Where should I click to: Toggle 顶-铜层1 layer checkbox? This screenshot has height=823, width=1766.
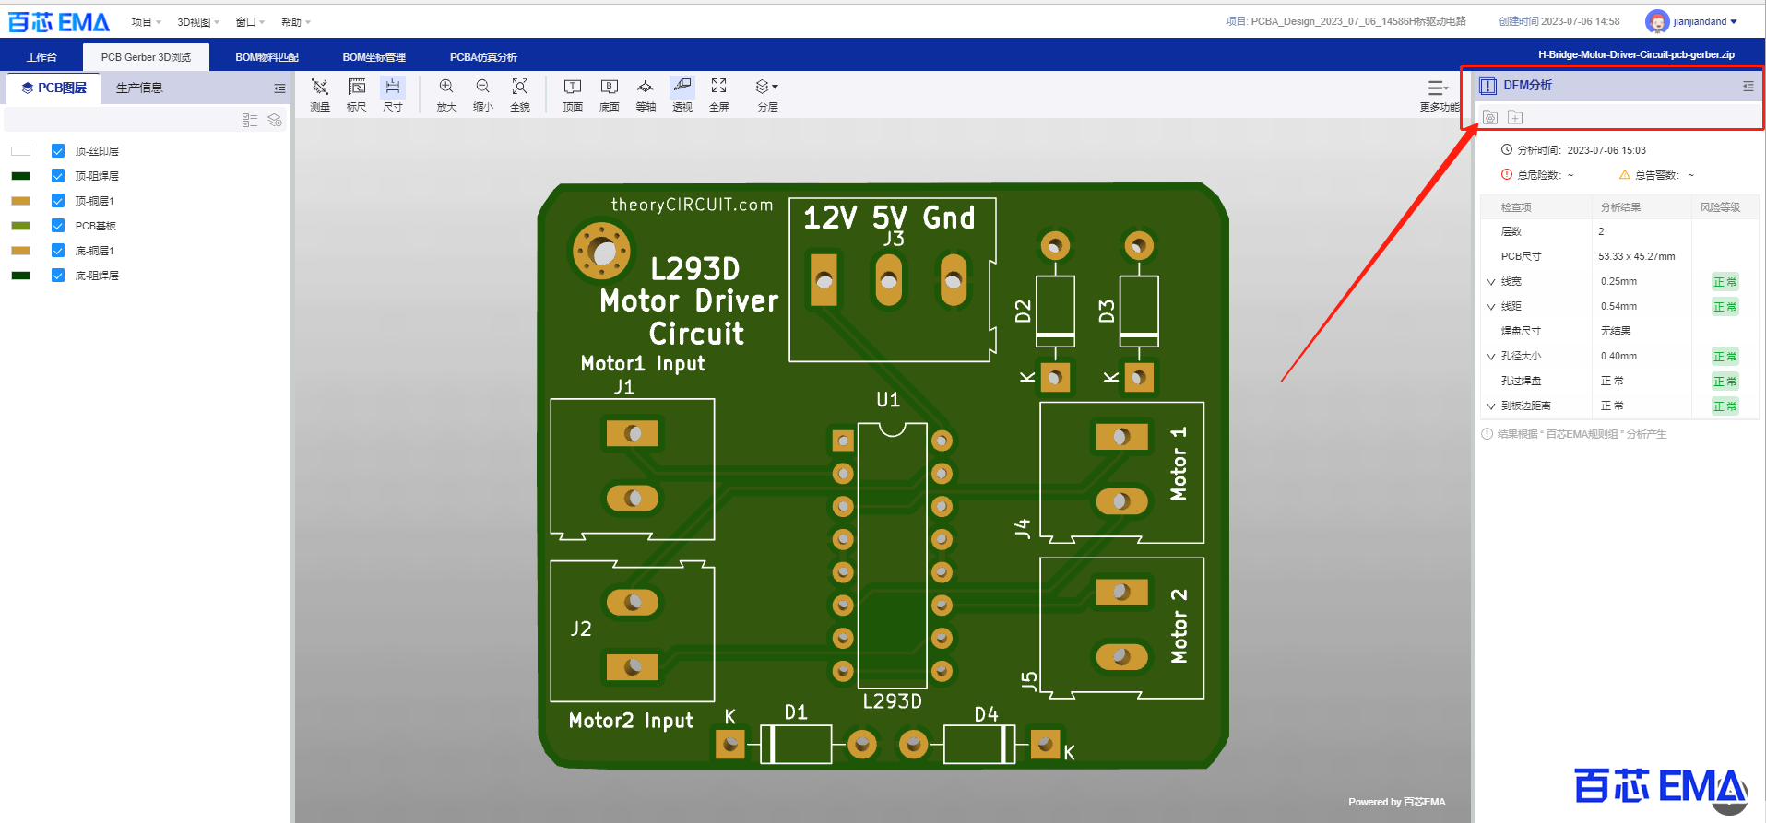pos(58,201)
